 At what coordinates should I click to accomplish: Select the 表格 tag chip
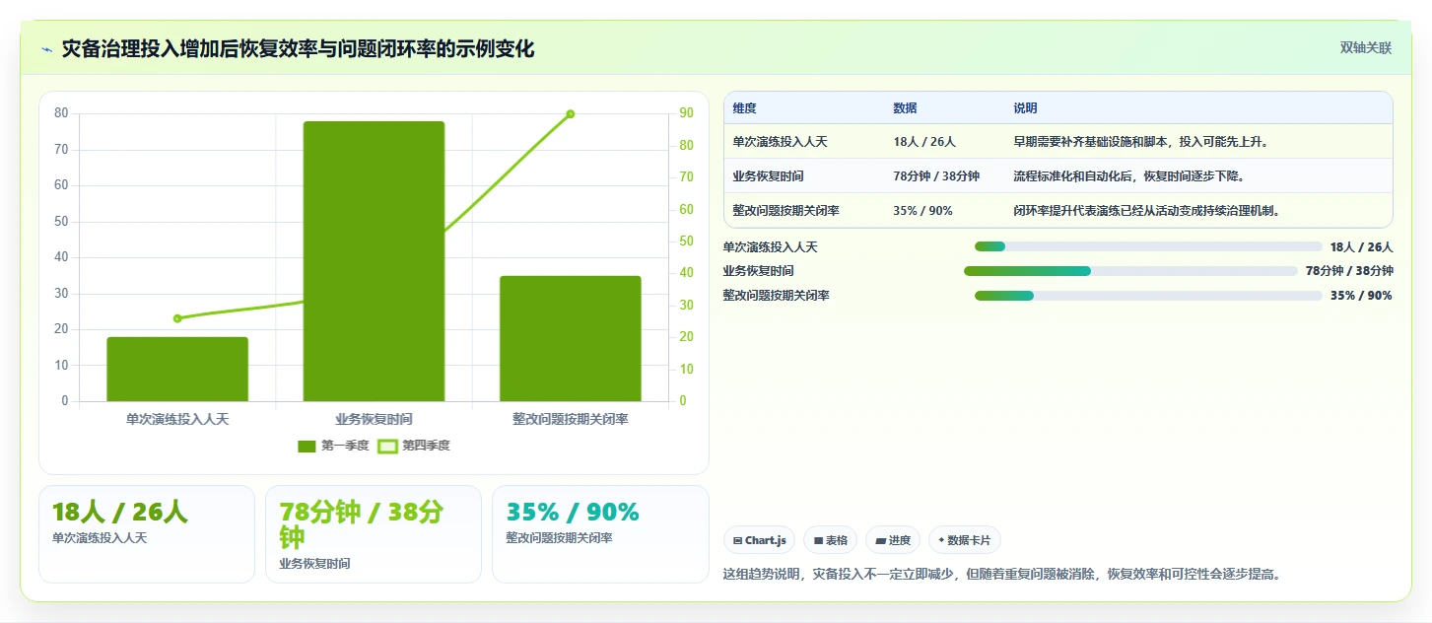coord(830,540)
